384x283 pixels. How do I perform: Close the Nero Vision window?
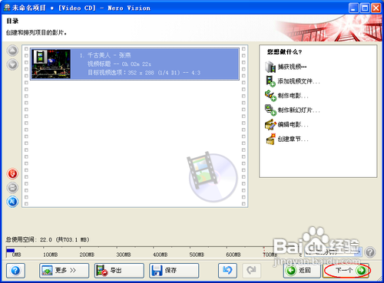click(x=376, y=8)
